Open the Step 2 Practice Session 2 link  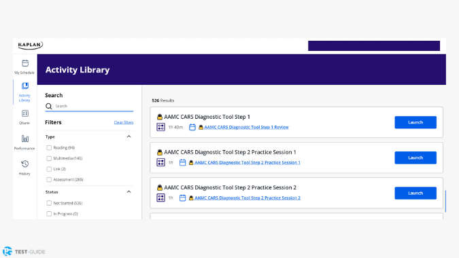pyautogui.click(x=248, y=198)
